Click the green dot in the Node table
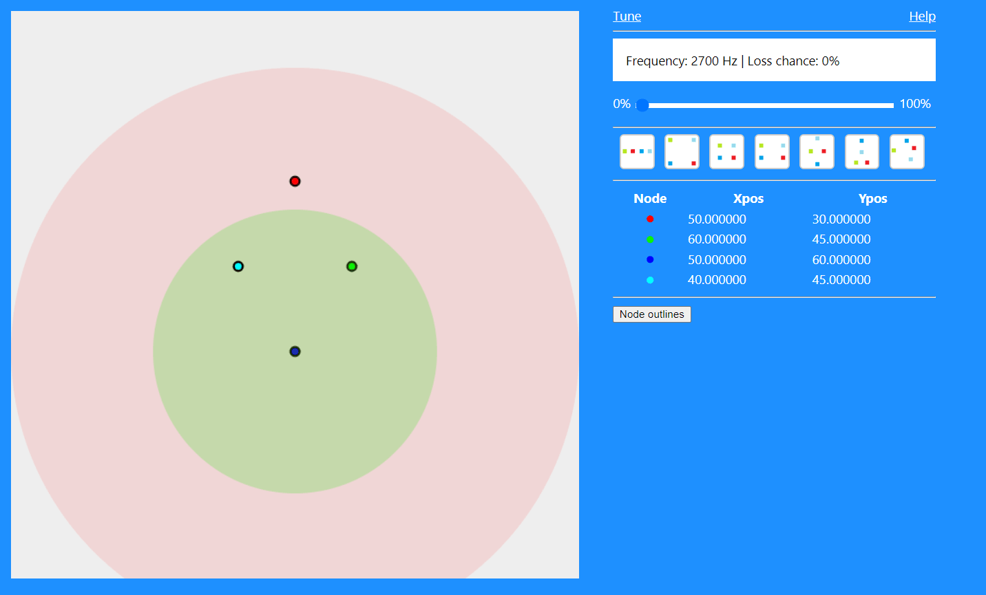Screen dimensions: 986x595 pos(650,239)
